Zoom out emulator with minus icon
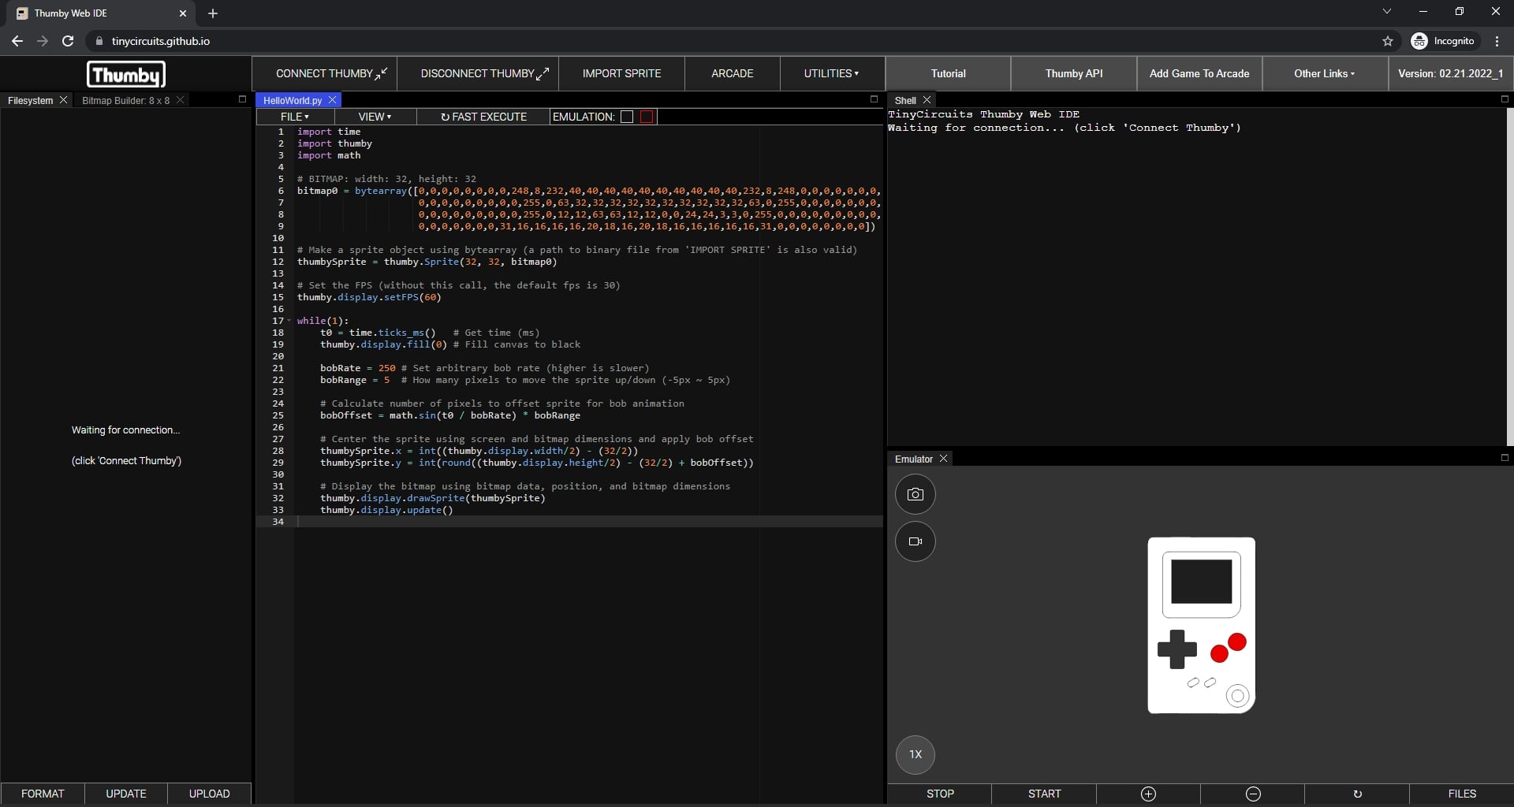This screenshot has width=1514, height=807. click(x=1253, y=794)
